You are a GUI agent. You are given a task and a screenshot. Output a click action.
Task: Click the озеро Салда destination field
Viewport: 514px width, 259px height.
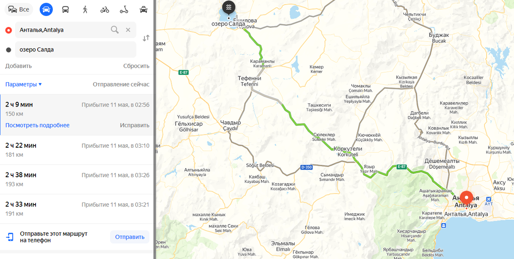pos(75,50)
